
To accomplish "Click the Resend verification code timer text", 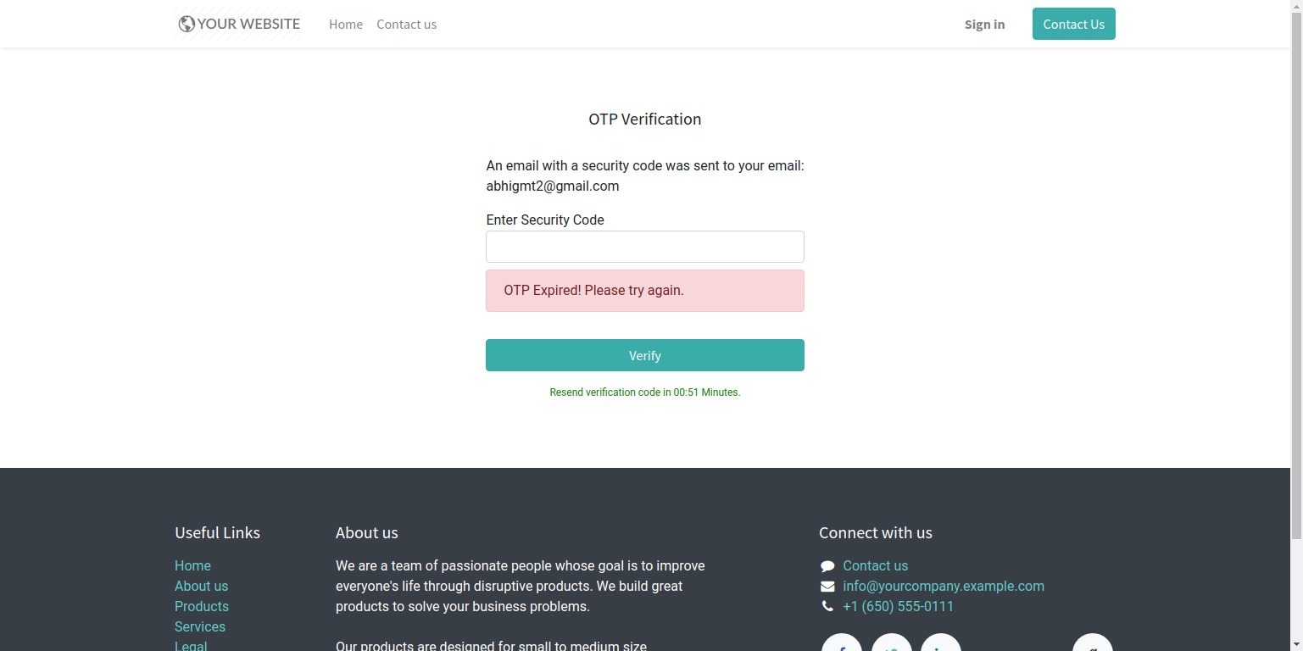I will pos(645,392).
